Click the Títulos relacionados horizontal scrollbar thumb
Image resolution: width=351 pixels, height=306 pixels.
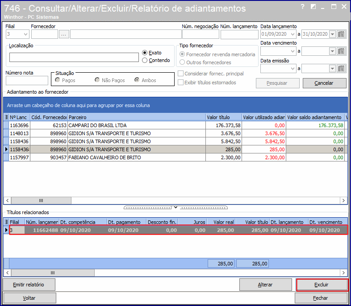[x=53, y=273]
